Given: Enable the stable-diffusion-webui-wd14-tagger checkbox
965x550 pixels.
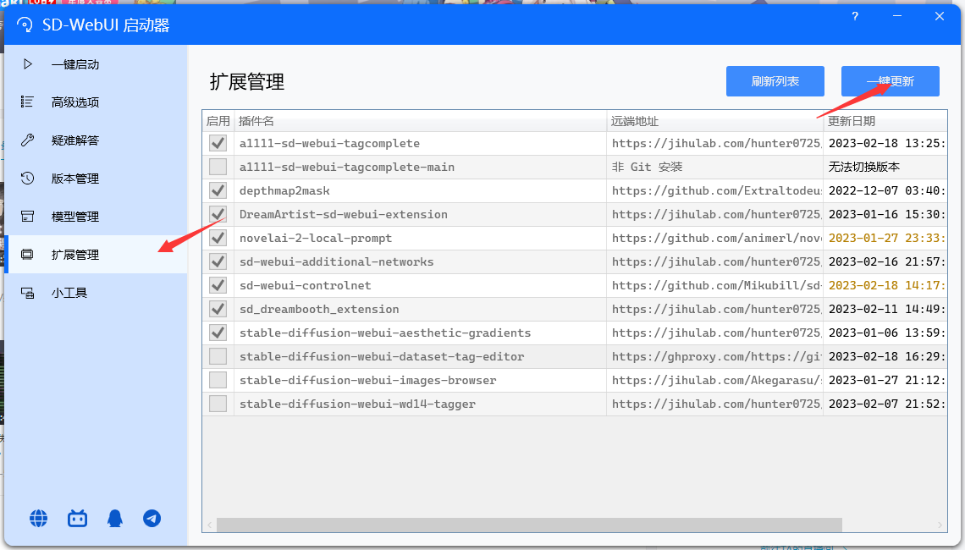Looking at the screenshot, I should tap(218, 404).
